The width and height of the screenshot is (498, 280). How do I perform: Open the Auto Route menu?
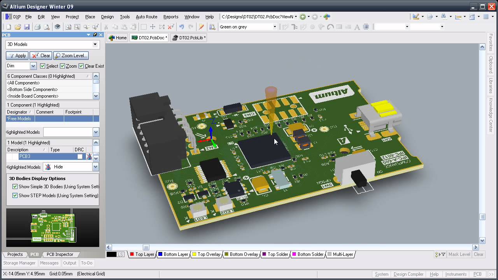pos(146,17)
